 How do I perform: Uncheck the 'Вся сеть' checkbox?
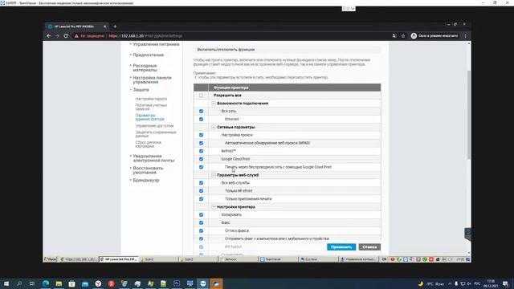(x=201, y=111)
